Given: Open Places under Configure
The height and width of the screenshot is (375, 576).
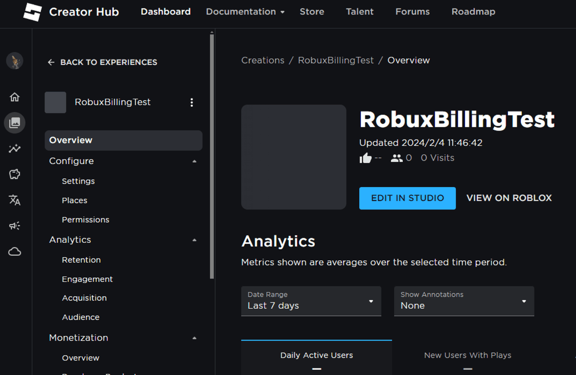Looking at the screenshot, I should (74, 200).
